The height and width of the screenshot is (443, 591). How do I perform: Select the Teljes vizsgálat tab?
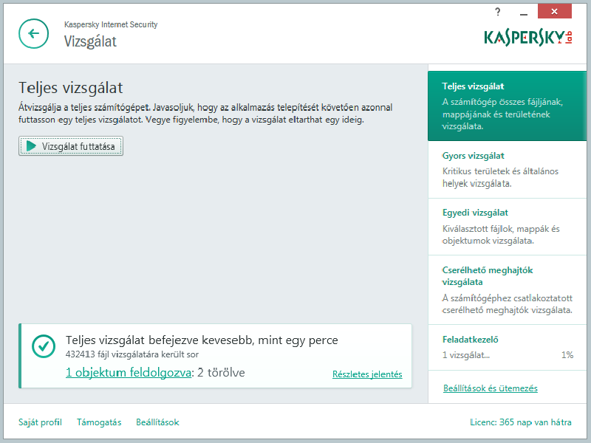pyautogui.click(x=507, y=106)
